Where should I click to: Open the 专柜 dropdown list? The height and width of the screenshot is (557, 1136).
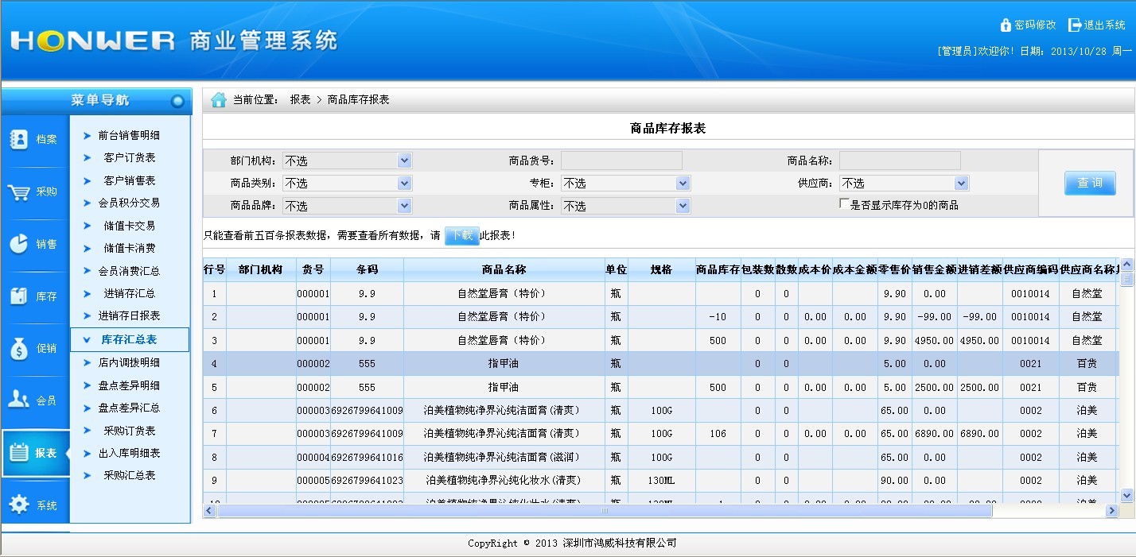point(683,183)
